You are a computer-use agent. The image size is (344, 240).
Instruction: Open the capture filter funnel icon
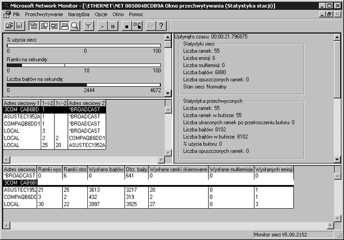[89, 25]
